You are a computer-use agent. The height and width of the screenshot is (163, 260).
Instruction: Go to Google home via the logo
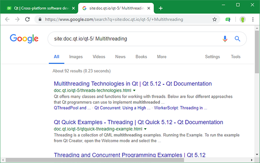coord(24,39)
